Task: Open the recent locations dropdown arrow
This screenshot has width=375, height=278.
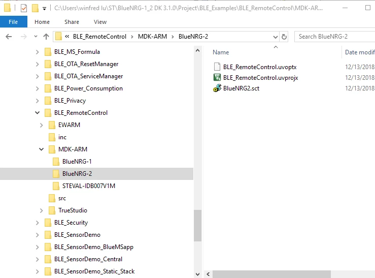Action: [x=36, y=37]
